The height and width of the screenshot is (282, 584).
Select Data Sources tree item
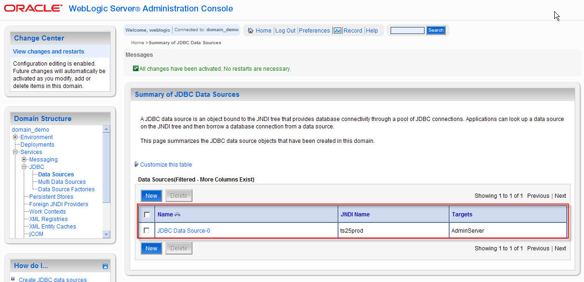pos(56,175)
